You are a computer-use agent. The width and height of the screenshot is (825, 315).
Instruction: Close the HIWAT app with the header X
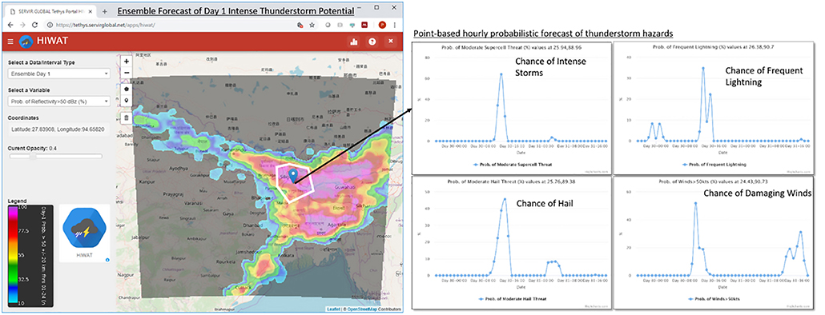point(390,41)
